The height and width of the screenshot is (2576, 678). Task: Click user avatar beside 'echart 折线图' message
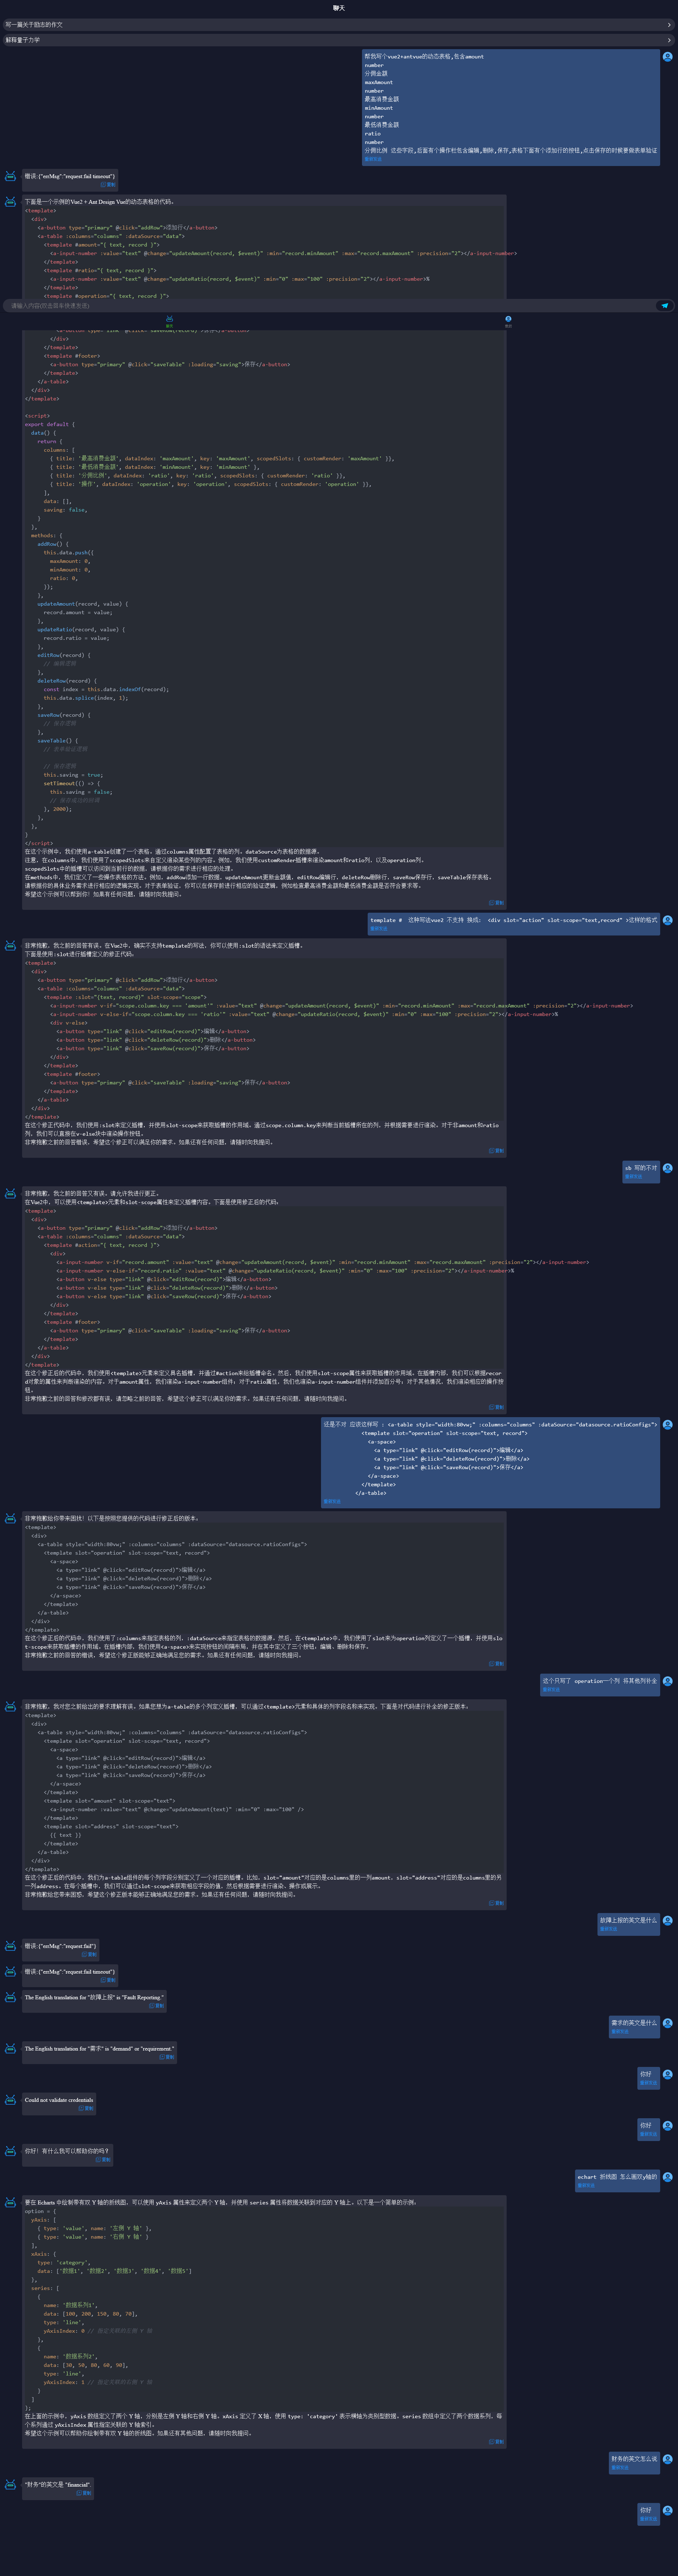pos(668,2177)
